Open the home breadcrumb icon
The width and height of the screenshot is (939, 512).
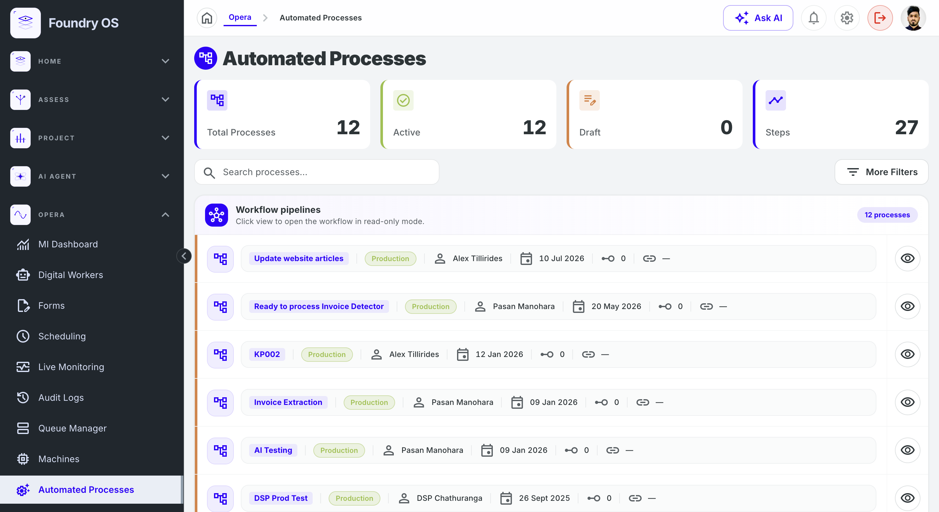click(207, 18)
